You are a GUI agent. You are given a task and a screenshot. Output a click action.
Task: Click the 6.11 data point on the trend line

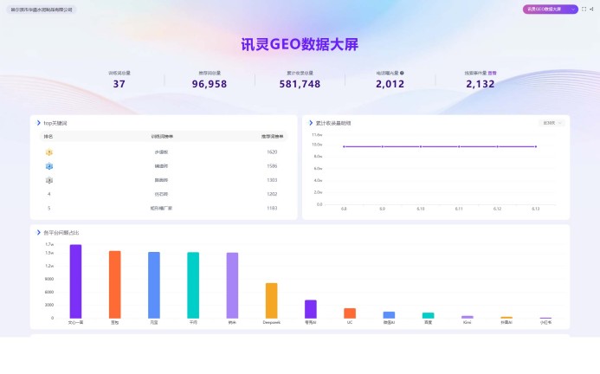click(459, 146)
